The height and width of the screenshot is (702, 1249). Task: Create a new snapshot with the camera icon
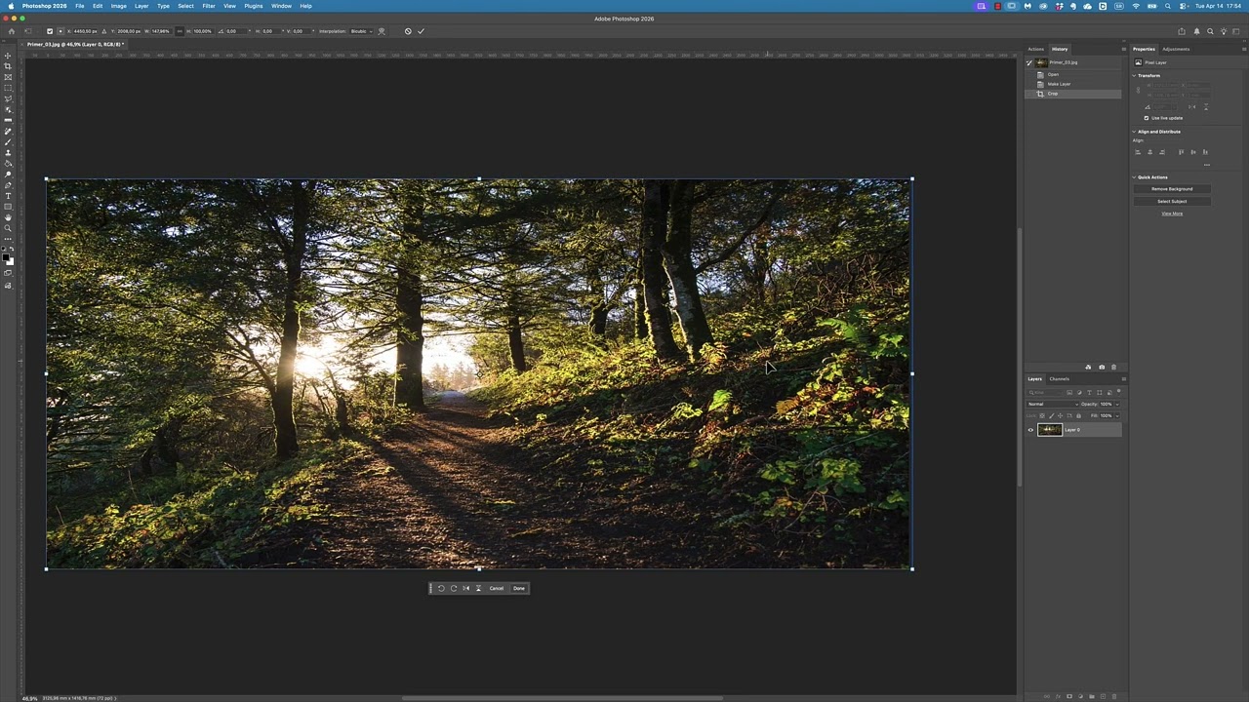(1102, 368)
